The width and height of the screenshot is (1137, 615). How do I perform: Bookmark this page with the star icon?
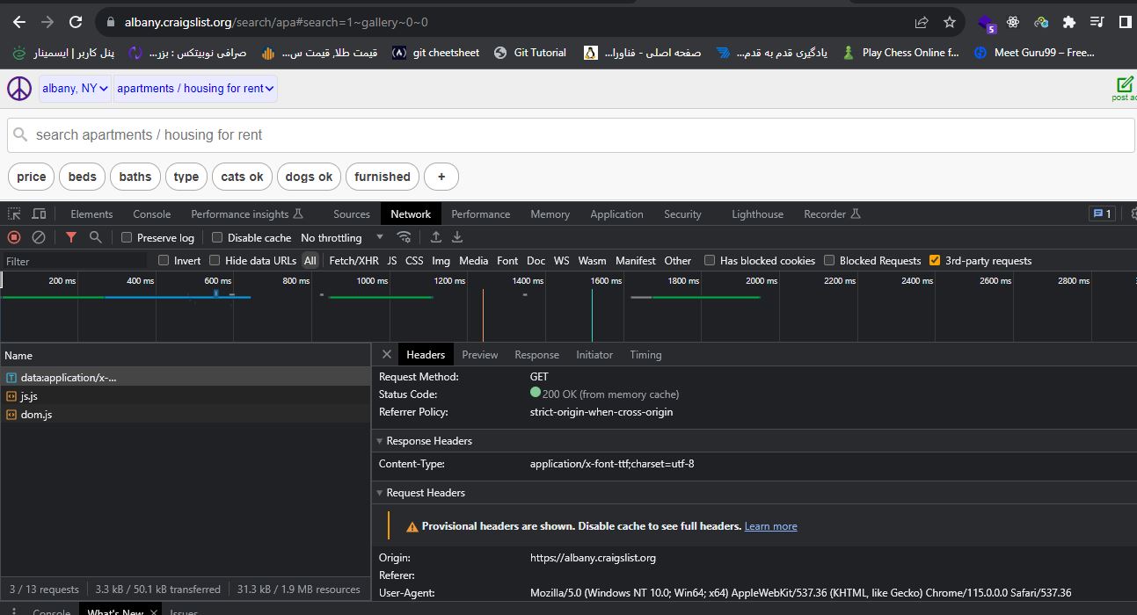950,22
